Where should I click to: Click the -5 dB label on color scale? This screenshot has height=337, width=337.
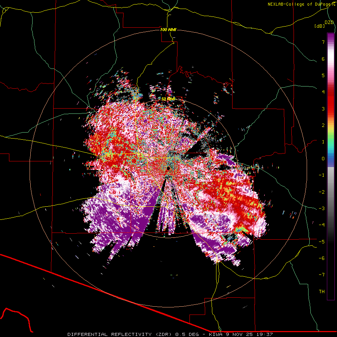[322, 242]
